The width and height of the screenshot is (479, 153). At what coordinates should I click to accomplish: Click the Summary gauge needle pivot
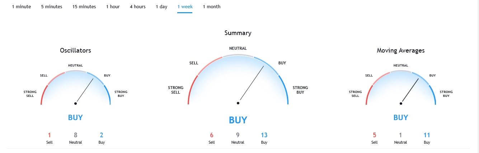[238, 103]
